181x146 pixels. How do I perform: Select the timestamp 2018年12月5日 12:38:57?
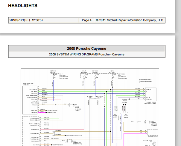tap(26, 20)
